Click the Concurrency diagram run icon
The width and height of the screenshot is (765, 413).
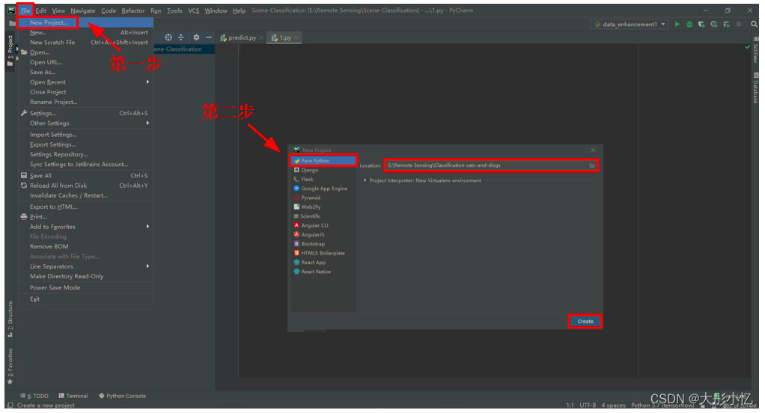[x=726, y=24]
